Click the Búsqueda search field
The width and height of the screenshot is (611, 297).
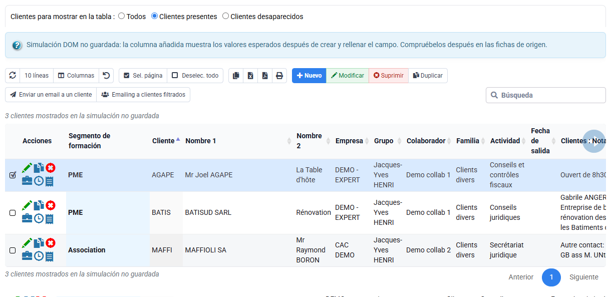point(546,95)
